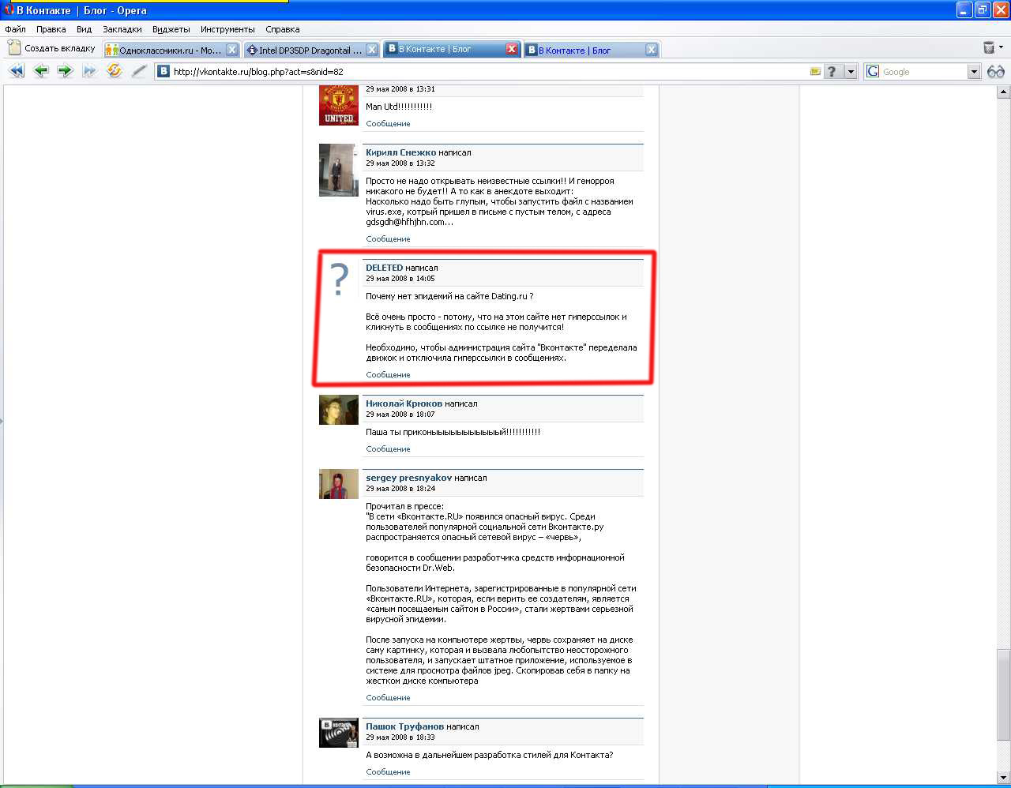
Task: Open Николай Крюков's avatar picture
Action: (339, 410)
